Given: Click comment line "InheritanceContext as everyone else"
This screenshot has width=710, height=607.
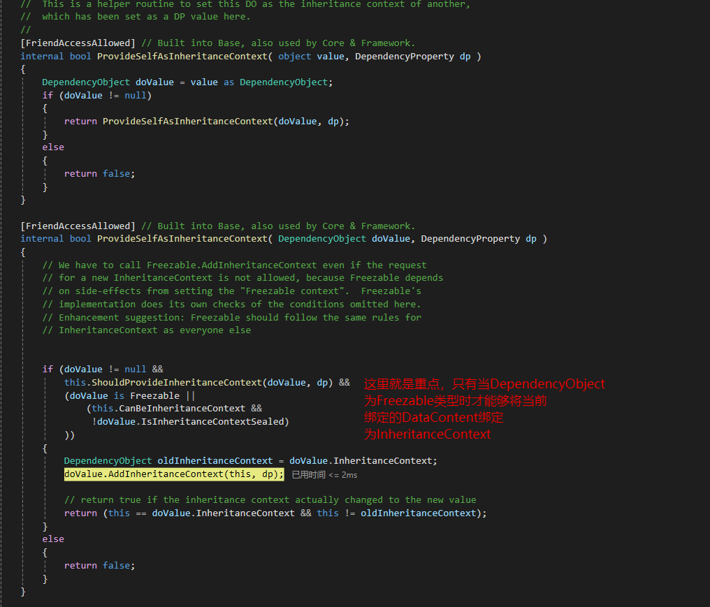Looking at the screenshot, I should (147, 330).
